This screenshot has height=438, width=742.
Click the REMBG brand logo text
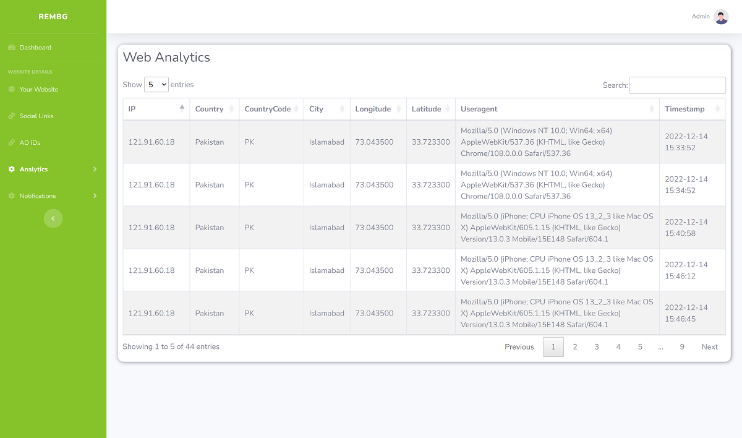tap(53, 17)
